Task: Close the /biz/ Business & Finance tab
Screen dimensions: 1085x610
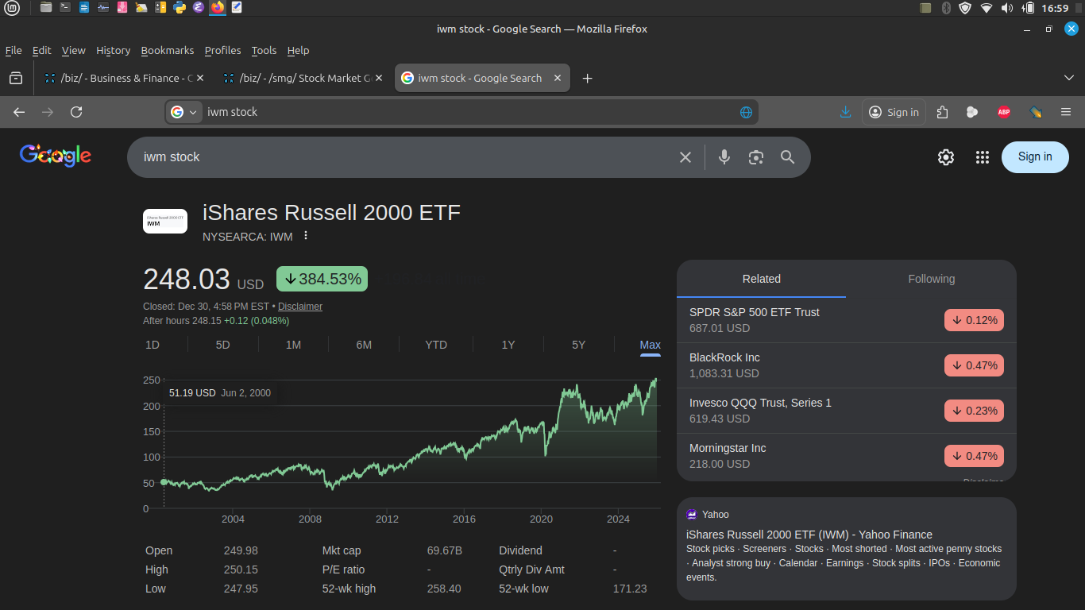Action: 200,78
